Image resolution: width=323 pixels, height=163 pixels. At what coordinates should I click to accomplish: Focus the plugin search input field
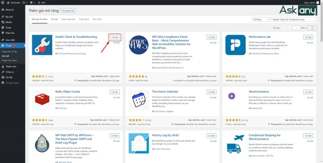point(294,19)
